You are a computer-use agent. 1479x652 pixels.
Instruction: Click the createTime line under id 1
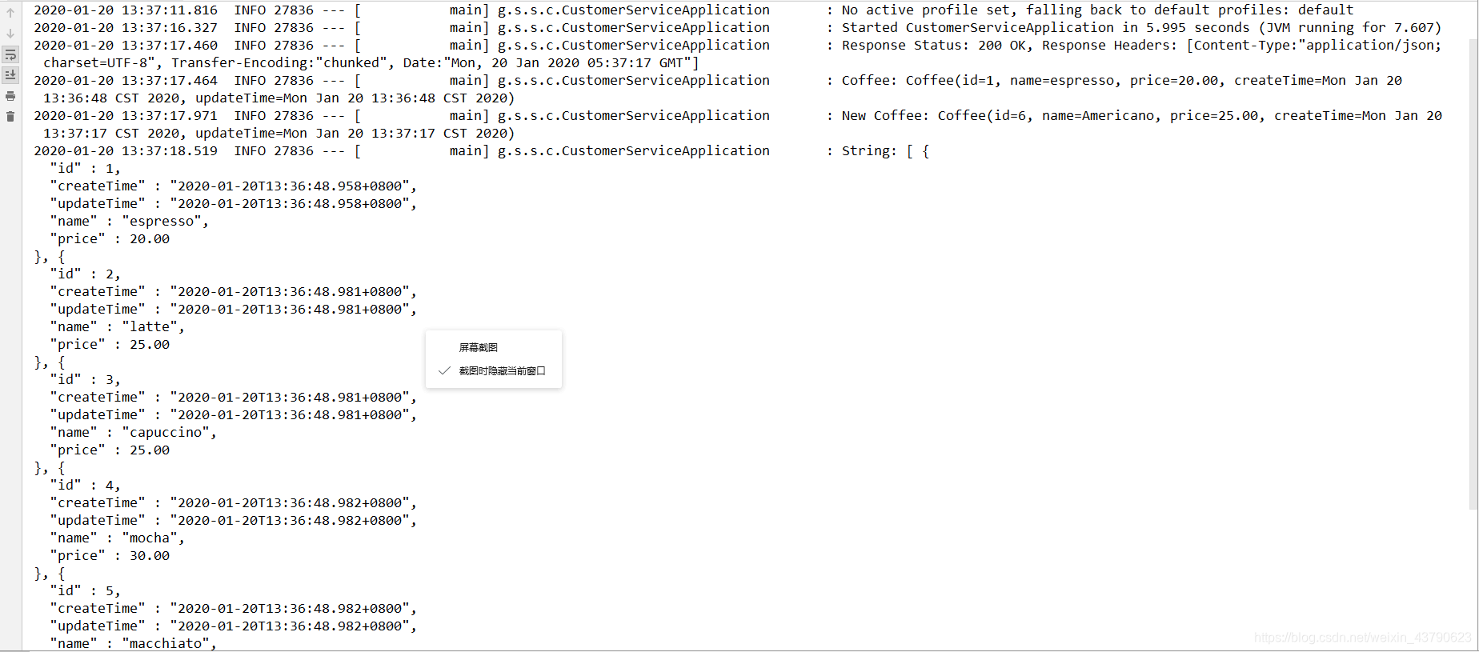233,186
